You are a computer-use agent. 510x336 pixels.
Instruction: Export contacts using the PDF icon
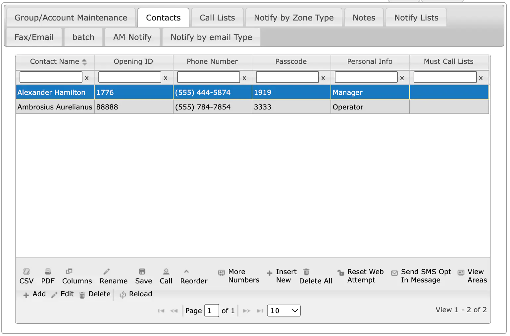48,272
